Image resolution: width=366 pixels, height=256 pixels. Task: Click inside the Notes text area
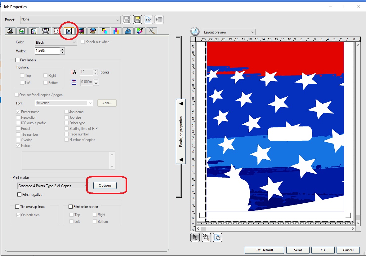click(66, 160)
